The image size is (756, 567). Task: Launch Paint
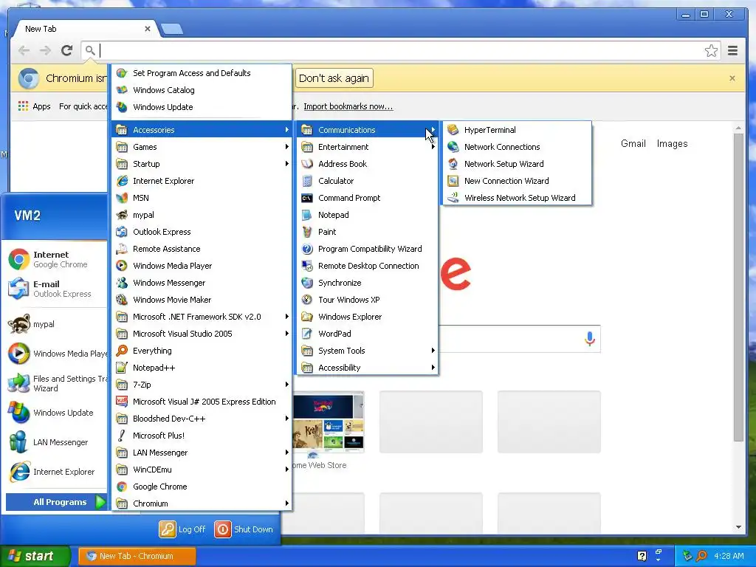pyautogui.click(x=368, y=232)
